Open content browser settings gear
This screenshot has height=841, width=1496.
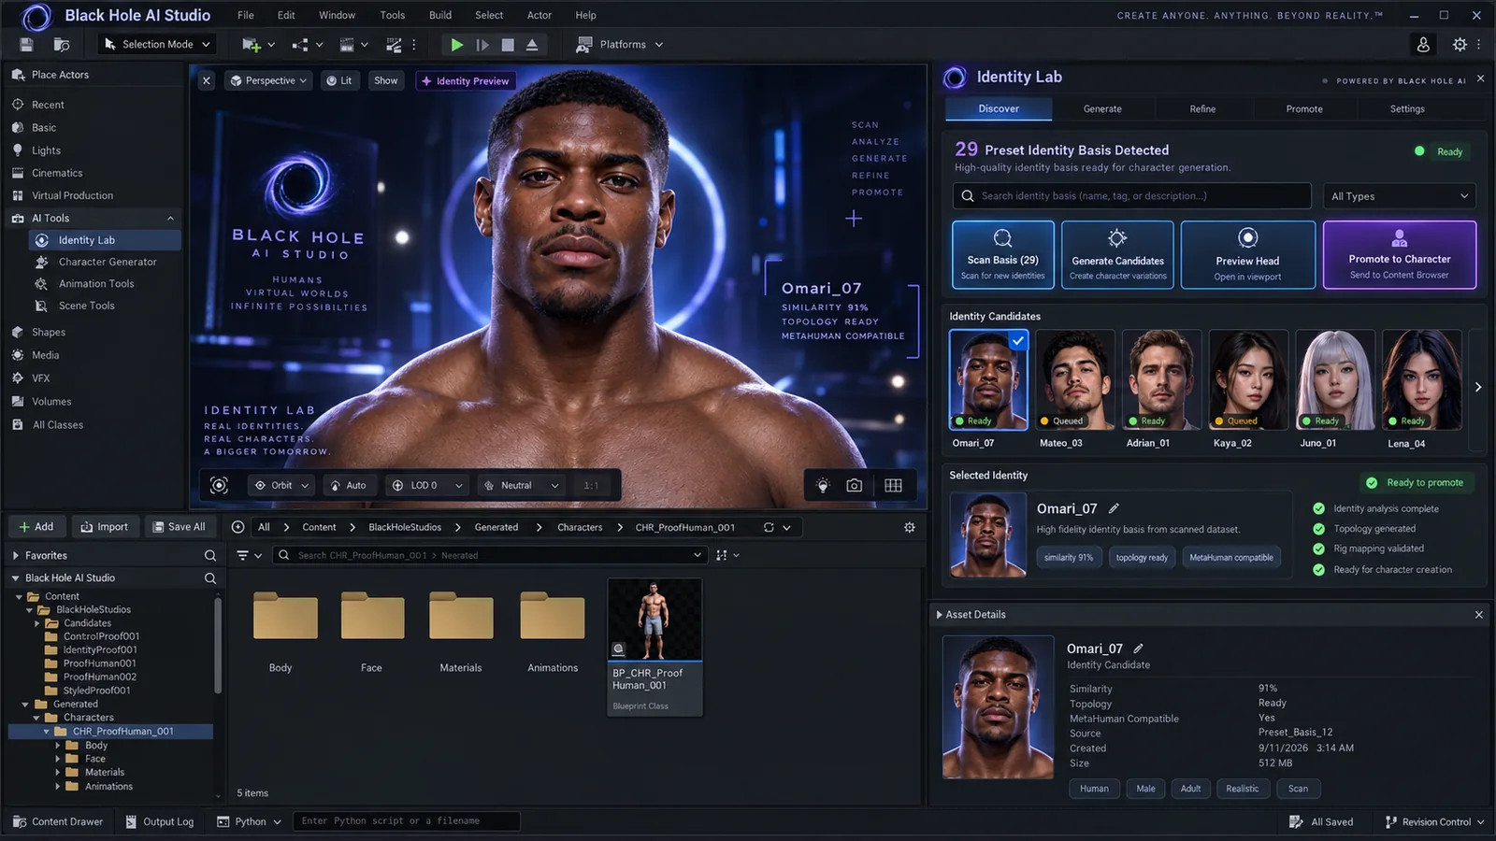(909, 527)
